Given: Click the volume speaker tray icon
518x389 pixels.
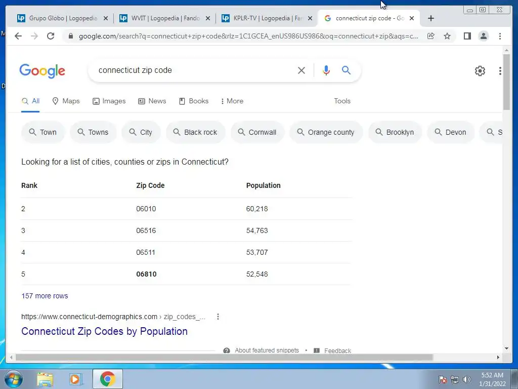Looking at the screenshot, I should tap(467, 379).
